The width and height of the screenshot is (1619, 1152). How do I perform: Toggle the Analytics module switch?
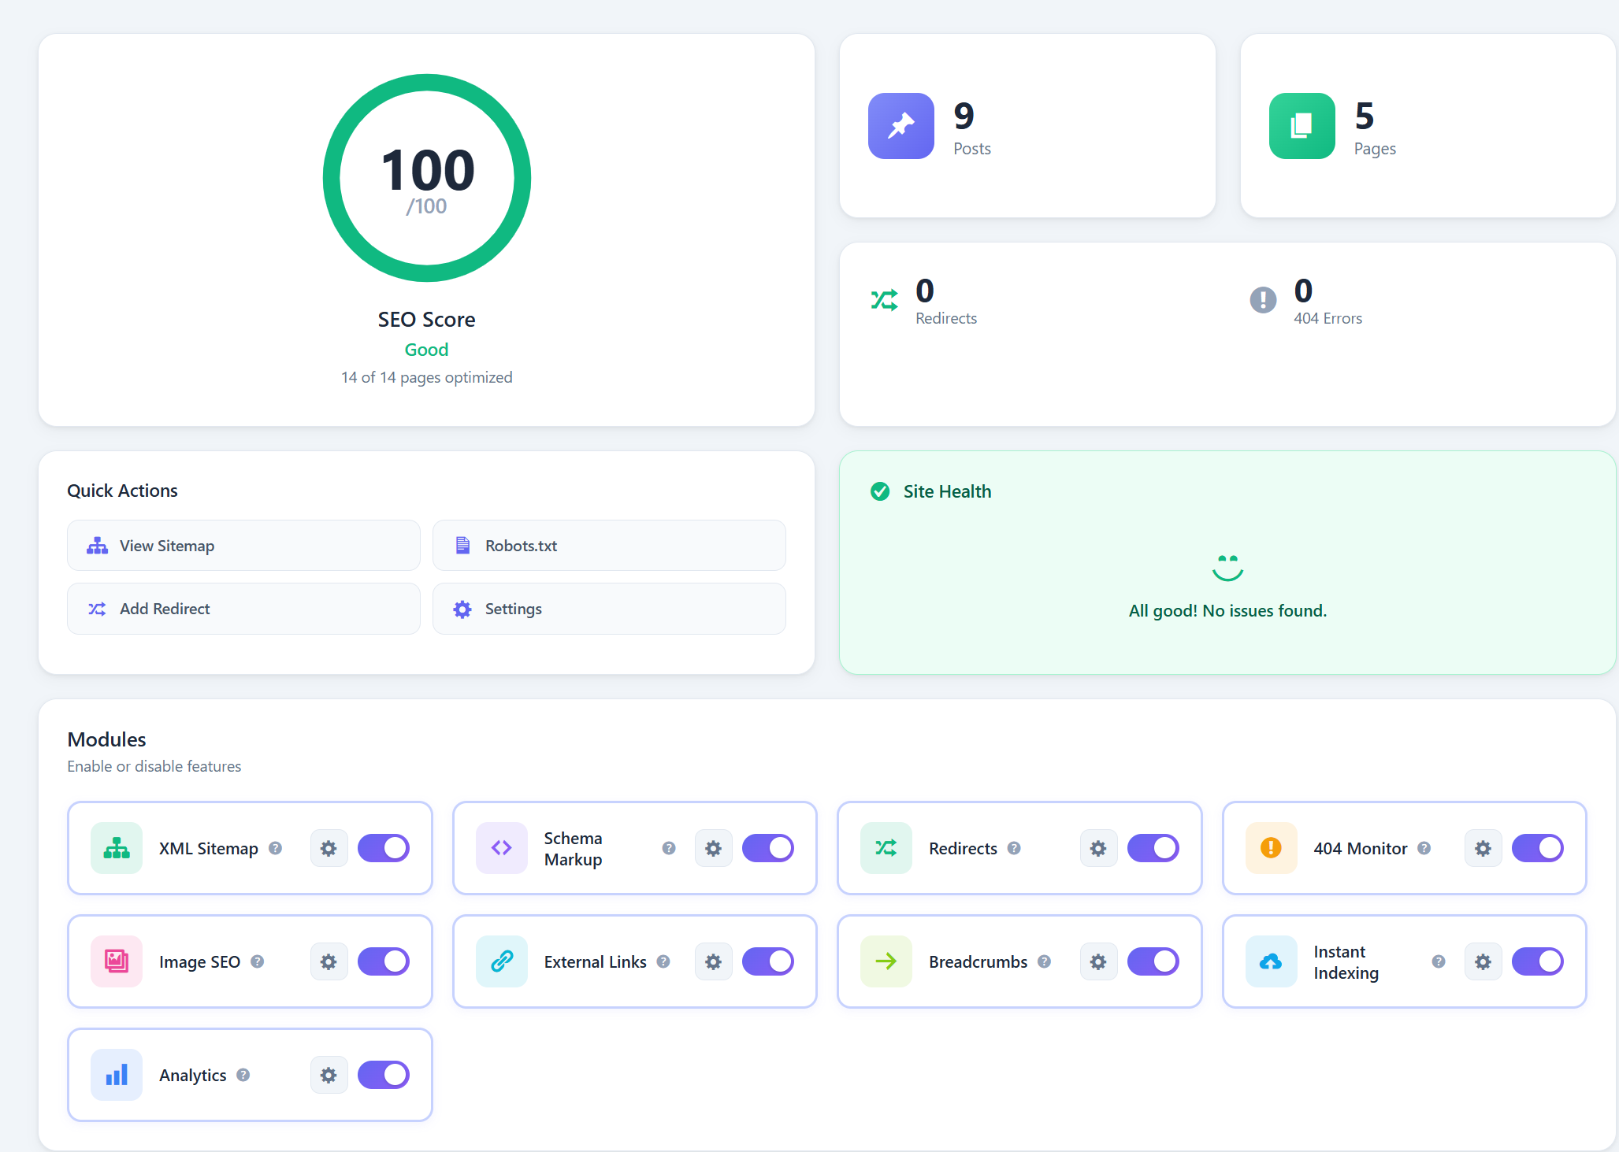[384, 1075]
